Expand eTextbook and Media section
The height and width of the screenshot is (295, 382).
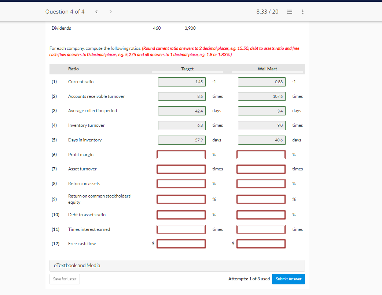tap(177, 266)
